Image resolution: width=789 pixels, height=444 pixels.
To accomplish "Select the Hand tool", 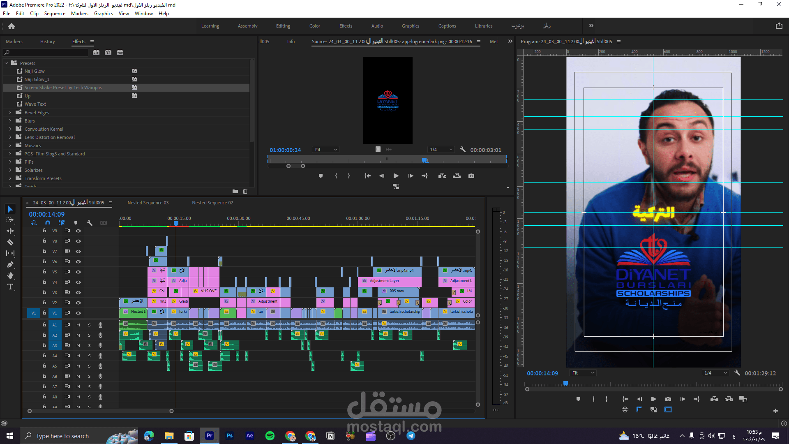I will [10, 275].
